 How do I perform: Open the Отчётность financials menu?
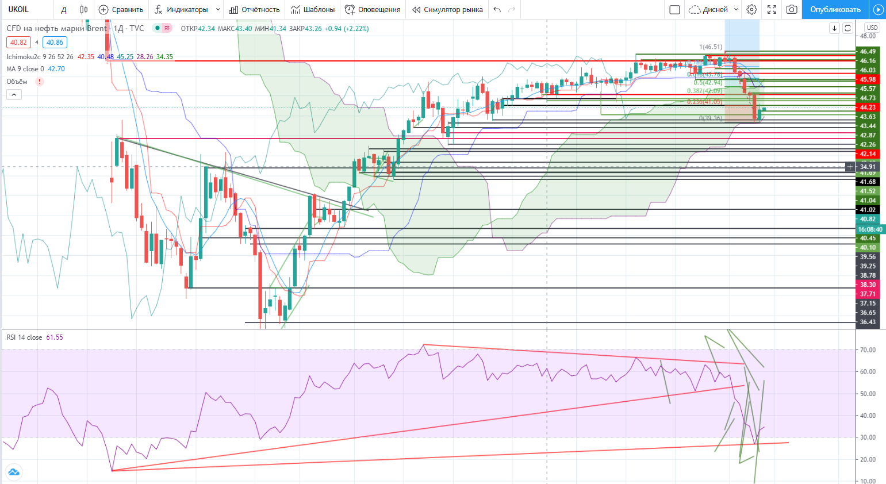coord(254,9)
